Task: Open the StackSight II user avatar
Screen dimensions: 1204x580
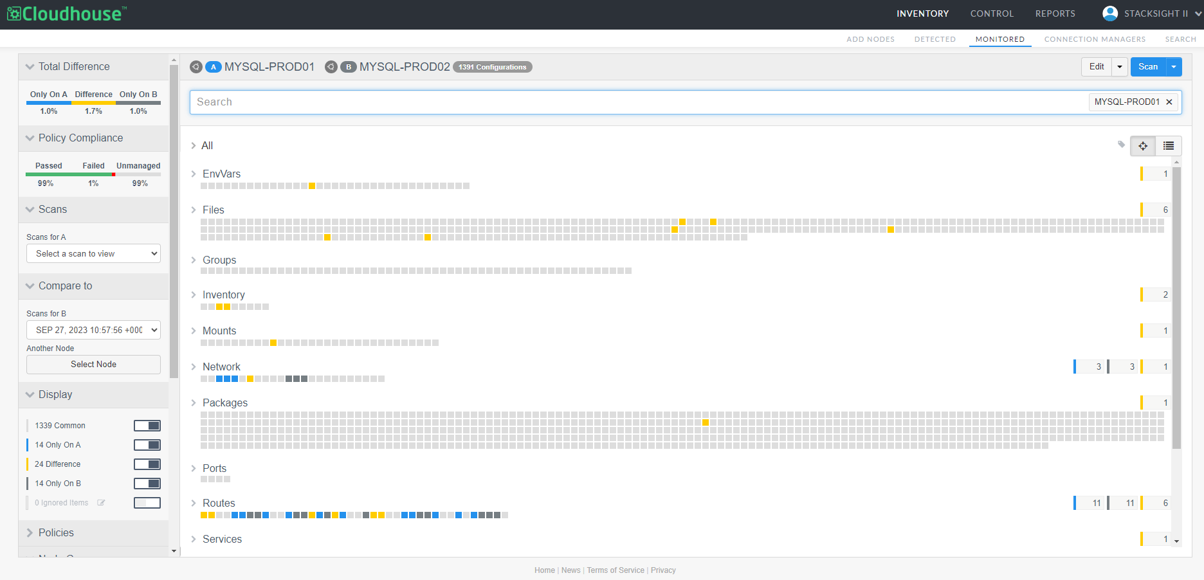Action: tap(1110, 14)
